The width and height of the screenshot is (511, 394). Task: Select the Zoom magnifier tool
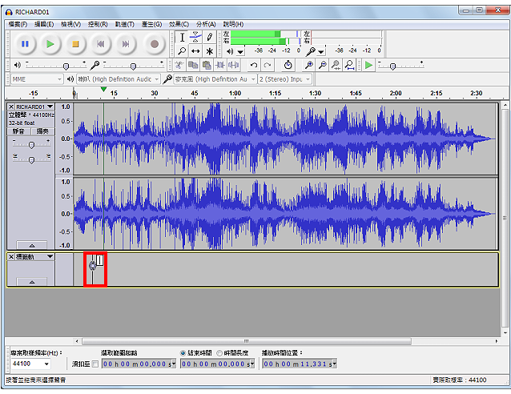tap(182, 51)
